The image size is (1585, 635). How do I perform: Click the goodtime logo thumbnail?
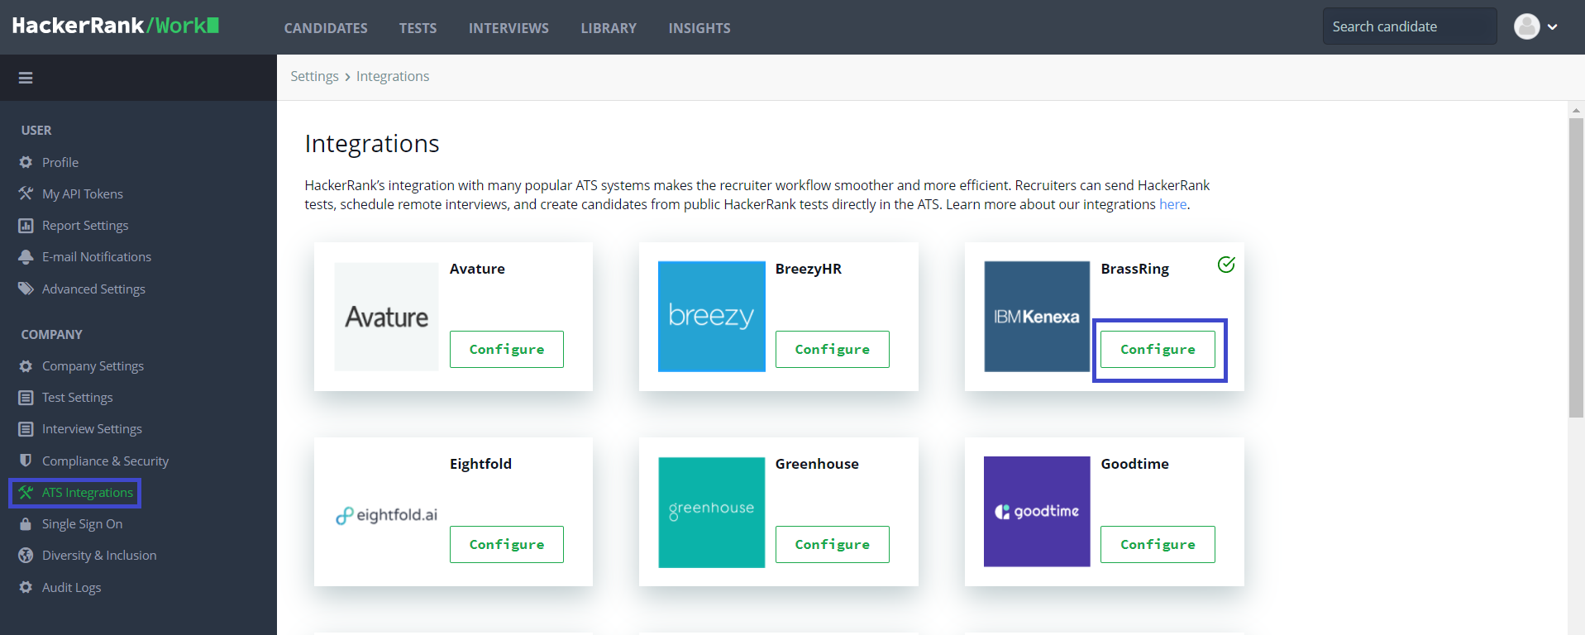point(1037,512)
